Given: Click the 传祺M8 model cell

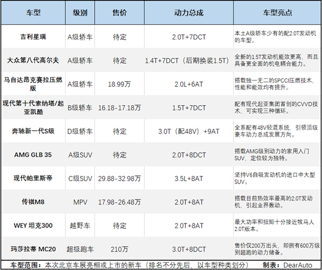Looking at the screenshot, I should click(x=33, y=202).
